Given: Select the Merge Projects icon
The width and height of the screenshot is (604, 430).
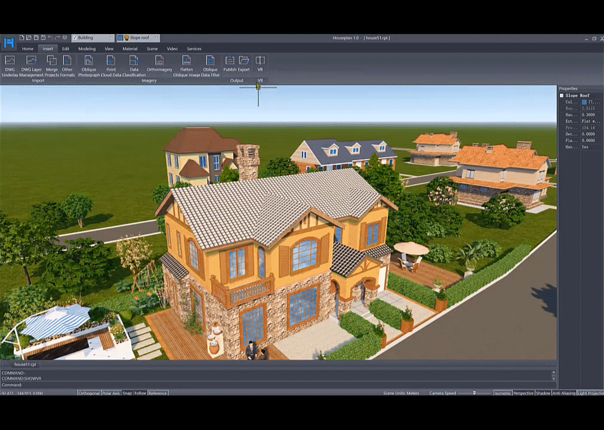Looking at the screenshot, I should coord(52,60).
